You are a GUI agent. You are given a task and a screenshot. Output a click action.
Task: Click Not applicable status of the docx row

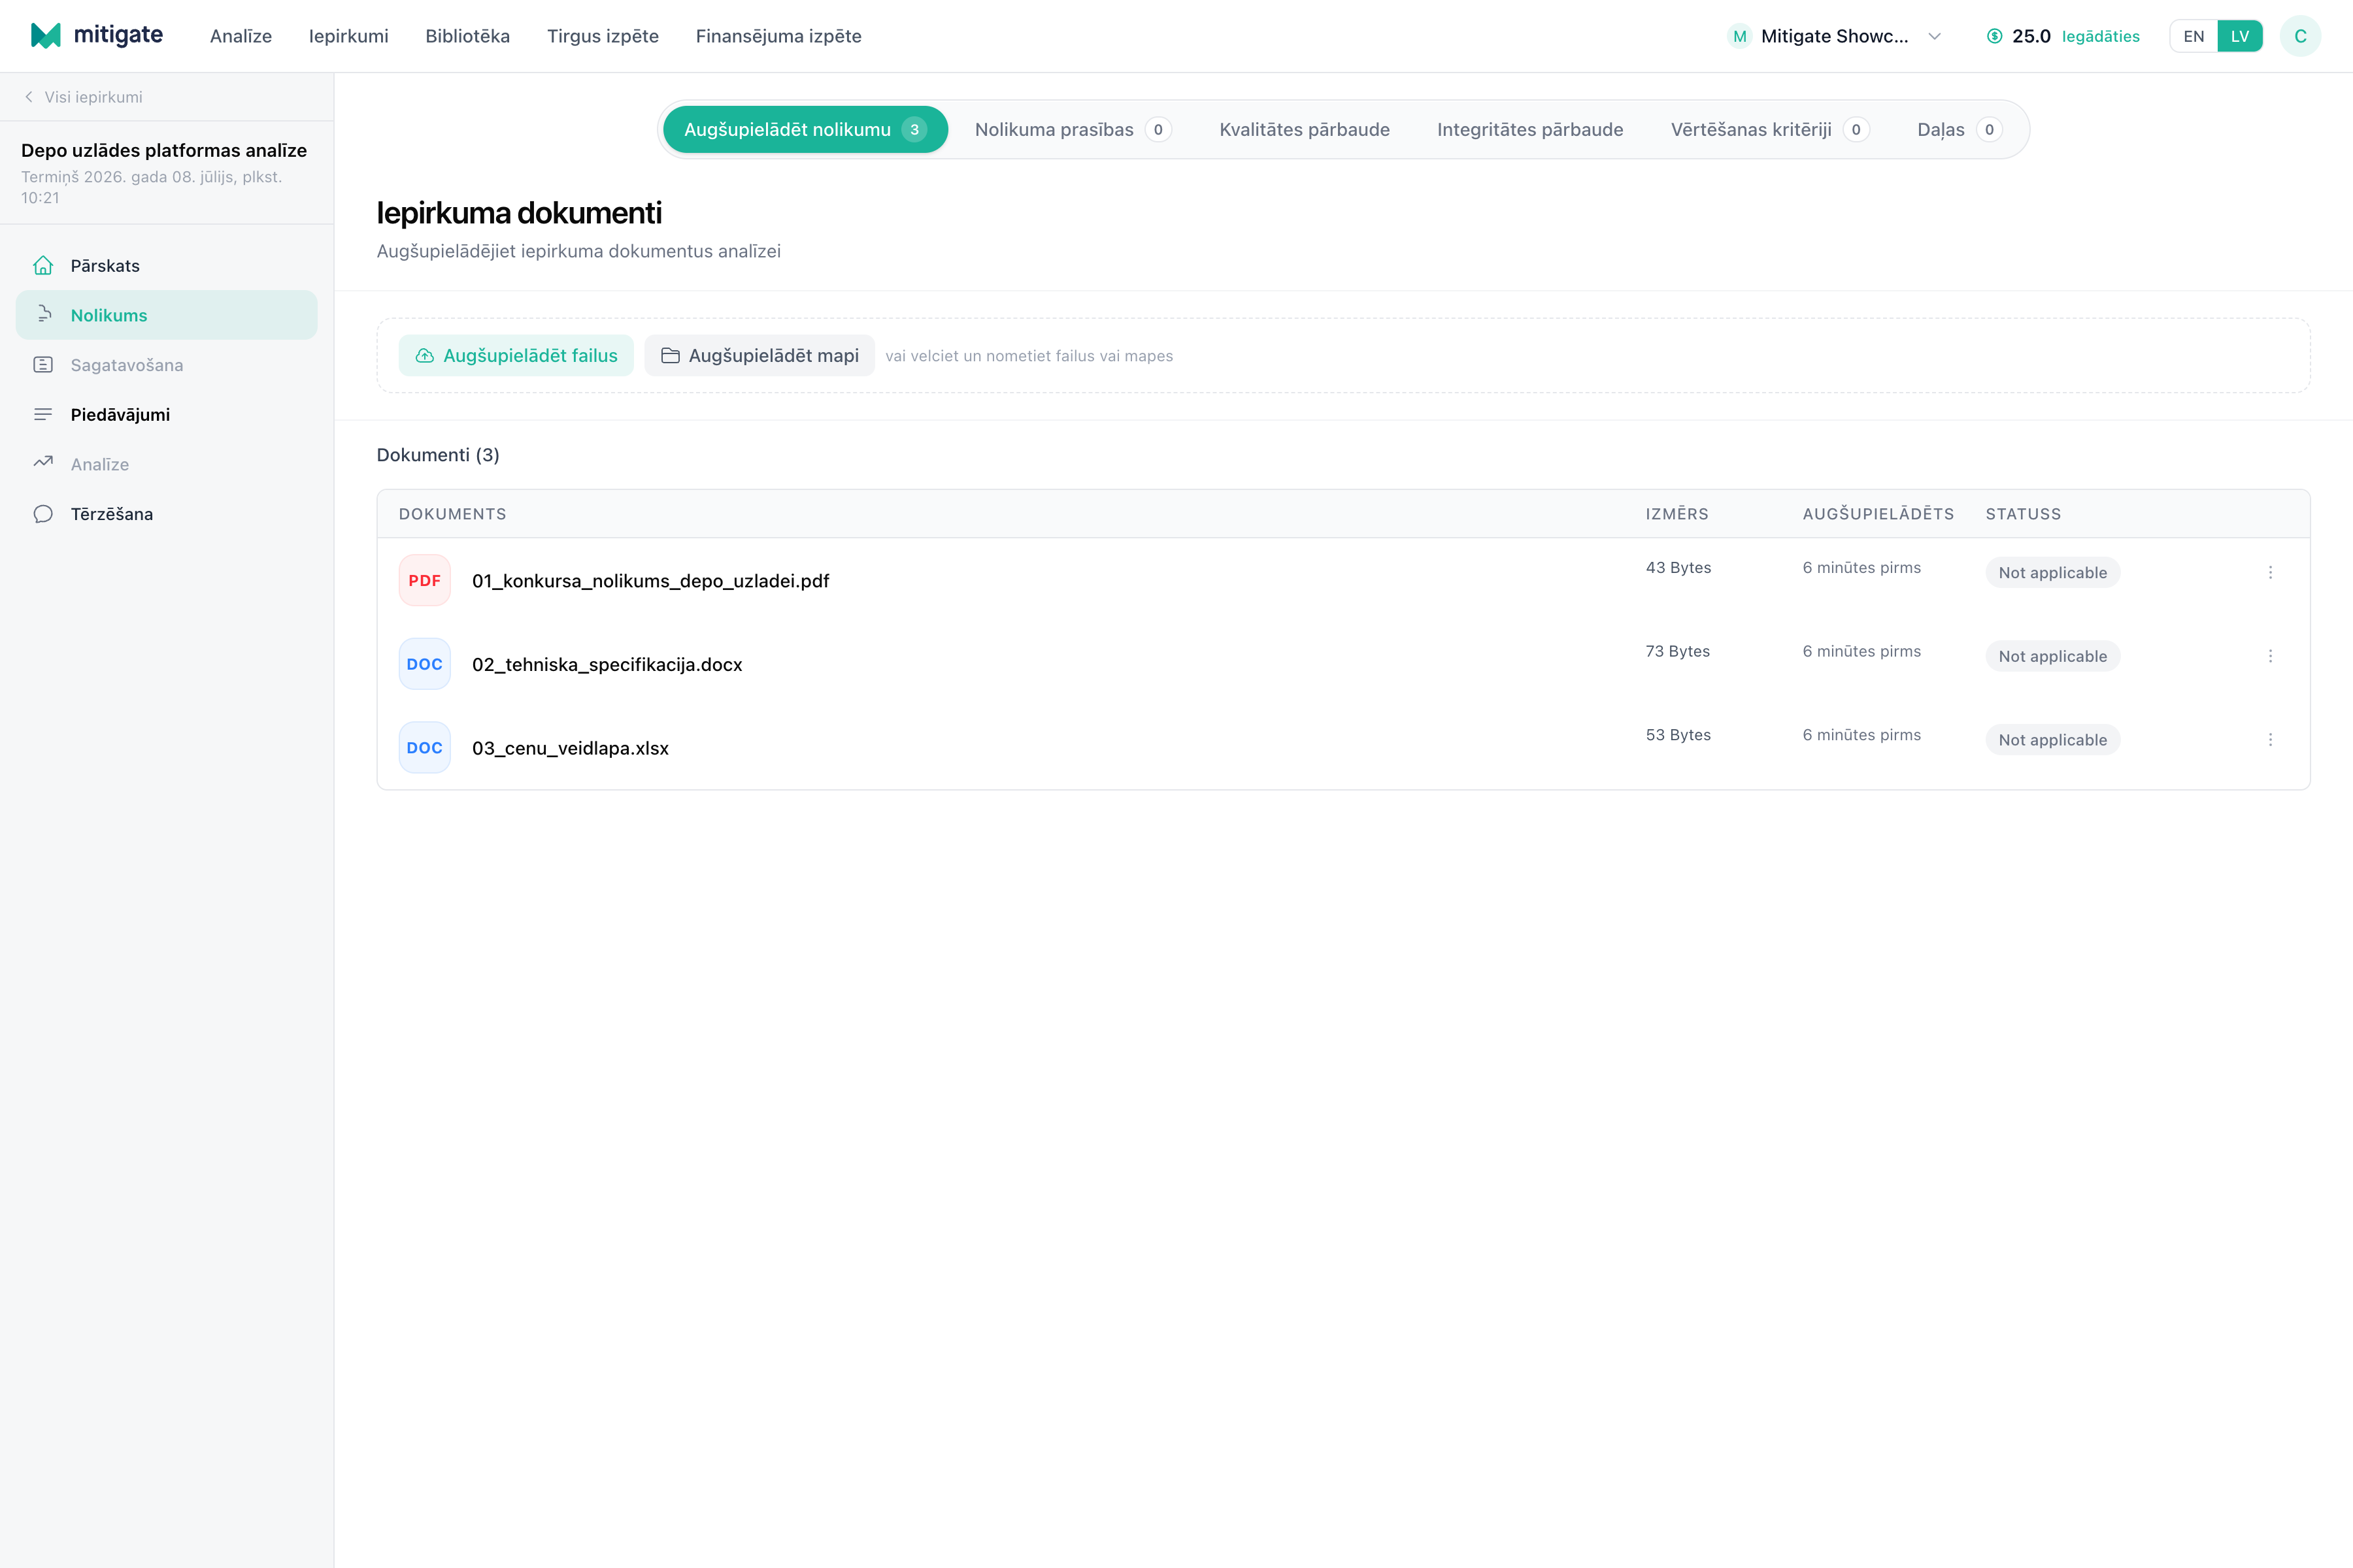[x=2052, y=656]
